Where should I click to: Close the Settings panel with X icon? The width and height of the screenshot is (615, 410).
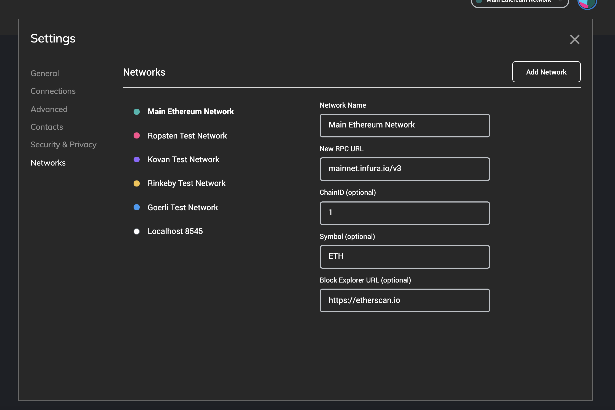574,39
